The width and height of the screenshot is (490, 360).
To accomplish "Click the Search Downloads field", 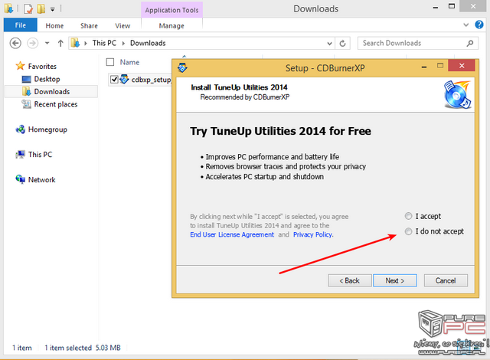I will (417, 43).
